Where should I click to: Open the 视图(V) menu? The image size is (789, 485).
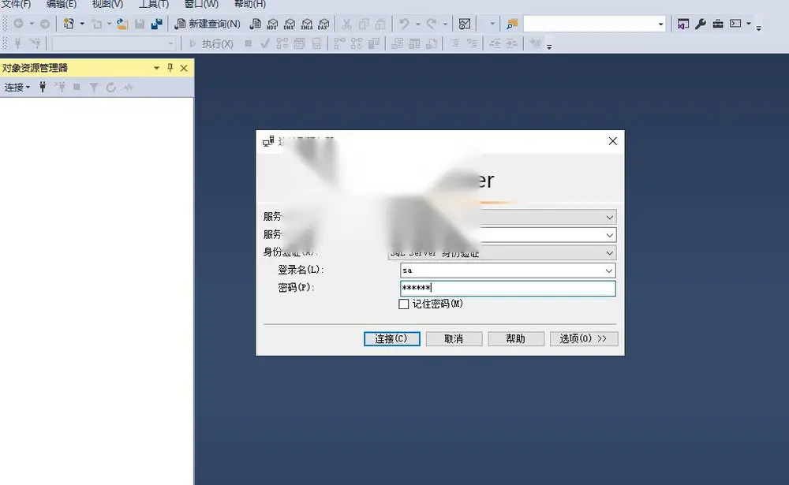pos(107,4)
